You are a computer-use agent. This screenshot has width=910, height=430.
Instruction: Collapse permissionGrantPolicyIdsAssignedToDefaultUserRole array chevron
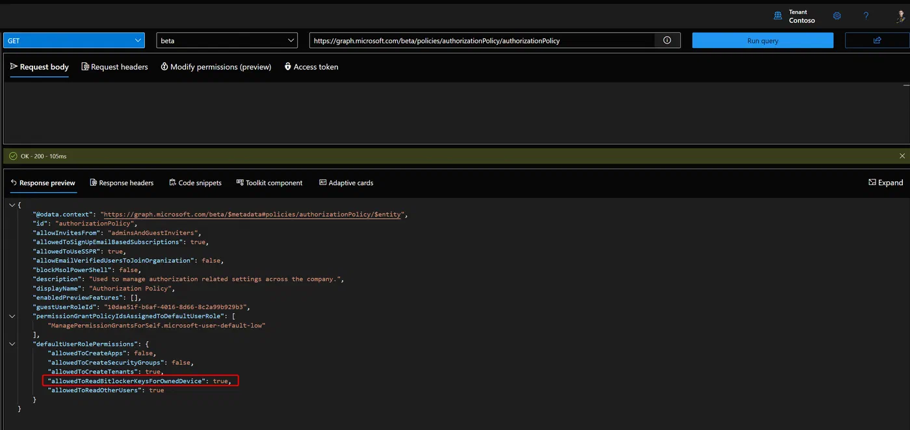(12, 316)
